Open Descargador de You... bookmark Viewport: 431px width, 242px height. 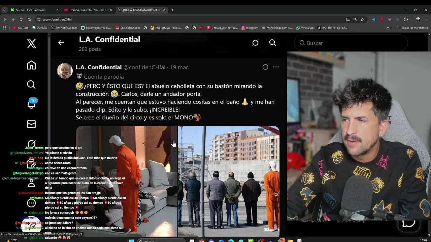tap(222, 28)
